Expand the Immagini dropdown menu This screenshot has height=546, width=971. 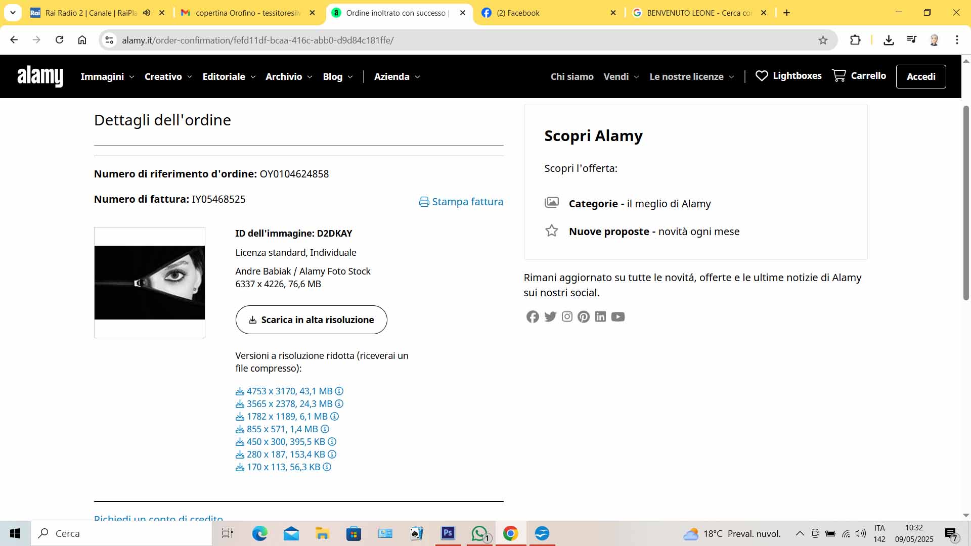coord(107,77)
